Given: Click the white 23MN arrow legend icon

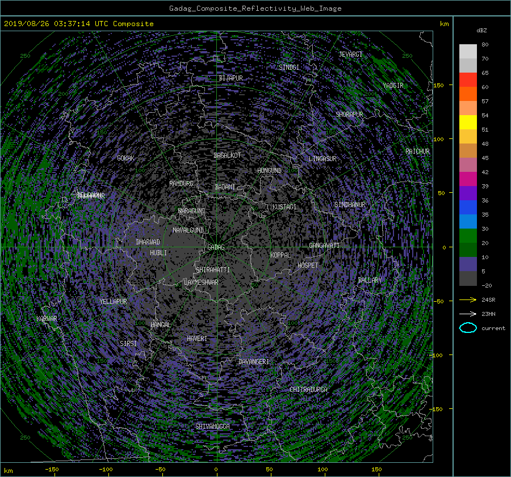Looking at the screenshot, I should coord(468,314).
